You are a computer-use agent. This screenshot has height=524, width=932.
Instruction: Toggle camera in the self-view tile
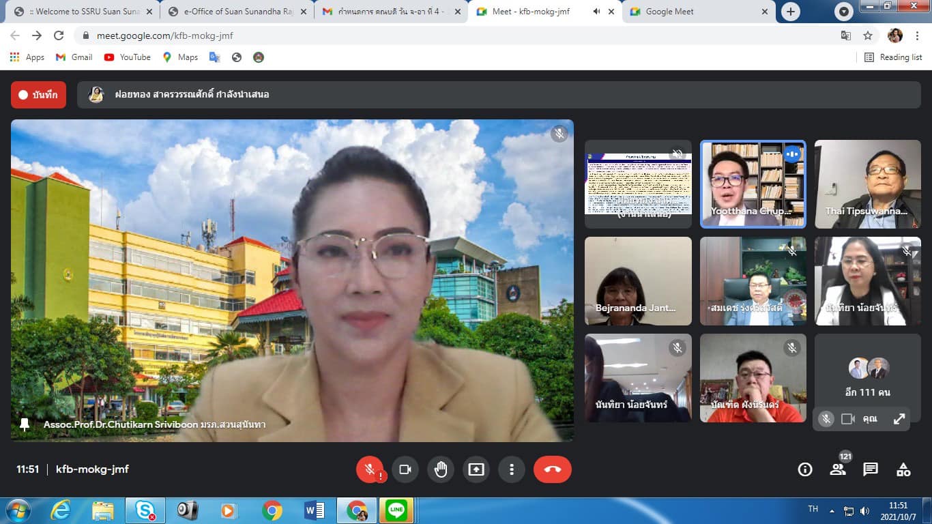point(848,419)
